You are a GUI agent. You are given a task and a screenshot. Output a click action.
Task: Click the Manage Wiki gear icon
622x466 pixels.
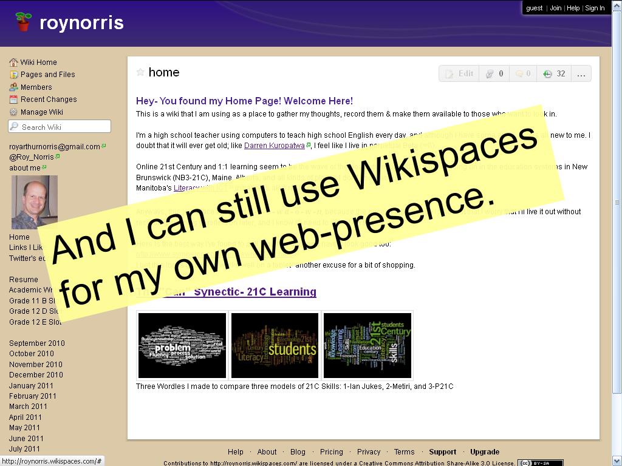[x=14, y=112]
